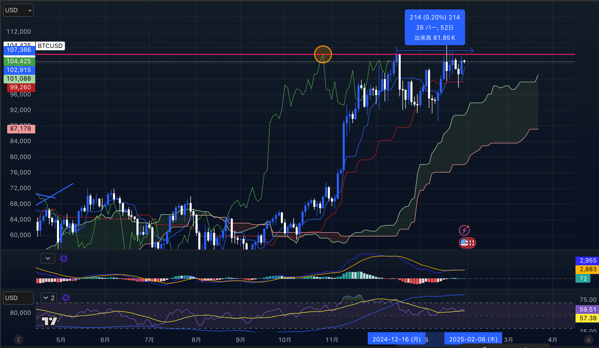Click the measurement tooltip showing 26 bars
The height and width of the screenshot is (348, 599).
click(x=435, y=27)
